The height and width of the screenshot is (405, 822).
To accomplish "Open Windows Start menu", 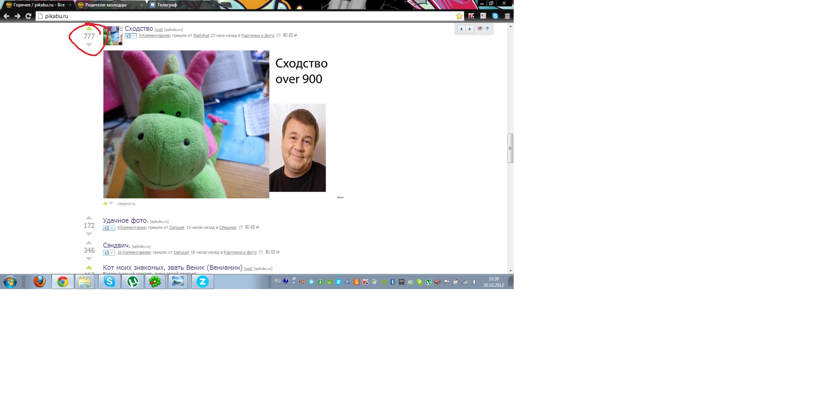I will point(10,282).
